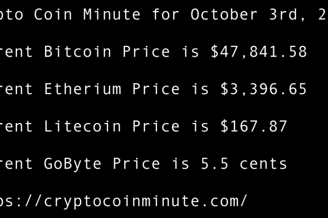Select the word "GoByte"
The height and width of the screenshot is (218, 328).
(x=73, y=164)
